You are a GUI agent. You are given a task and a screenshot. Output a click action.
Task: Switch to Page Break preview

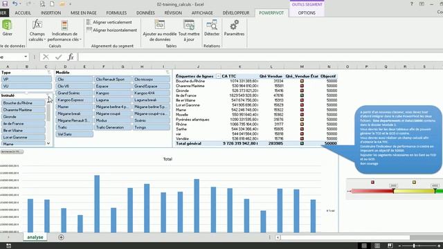390,246
